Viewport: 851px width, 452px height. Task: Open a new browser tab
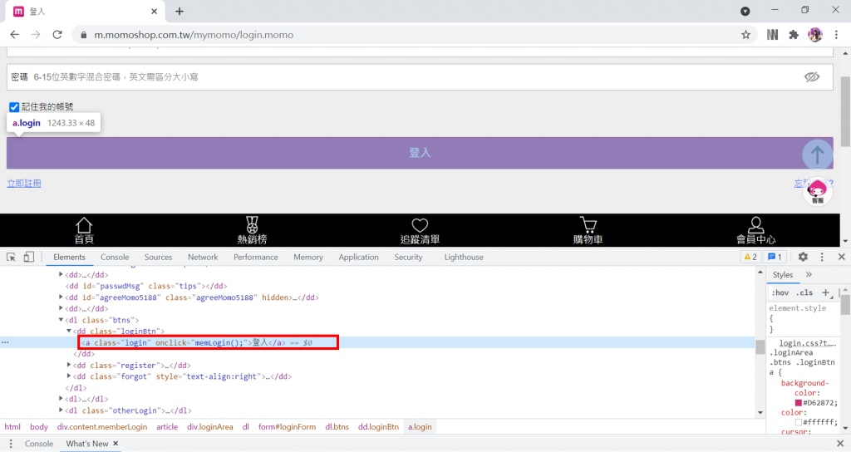pos(180,11)
